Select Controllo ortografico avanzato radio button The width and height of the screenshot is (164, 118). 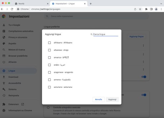[x=48, y=107]
